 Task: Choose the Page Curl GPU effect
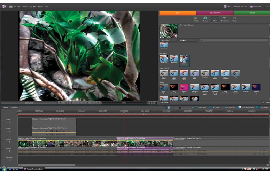pyautogui.click(x=164, y=59)
